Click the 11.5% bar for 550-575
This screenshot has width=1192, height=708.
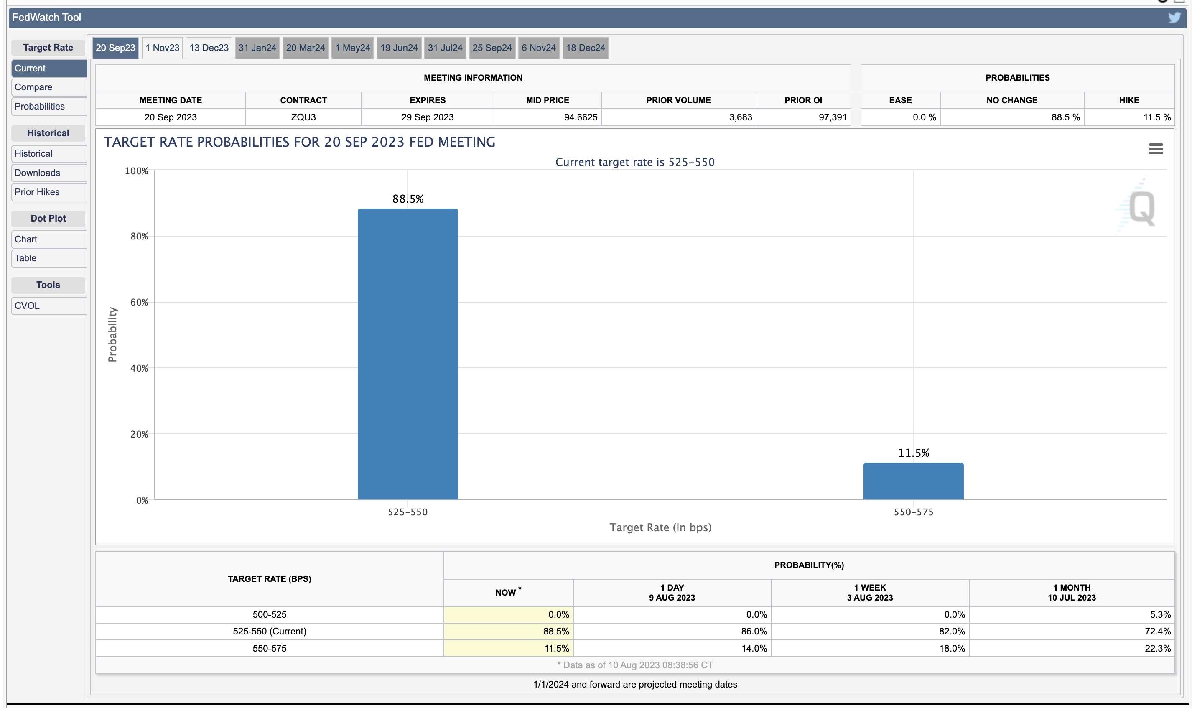click(913, 481)
